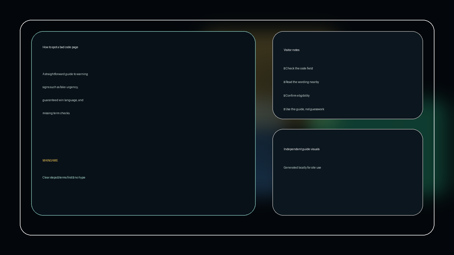Click the 'Use the guide, not guesswork' note
This screenshot has height=255, width=454.
(x=305, y=109)
